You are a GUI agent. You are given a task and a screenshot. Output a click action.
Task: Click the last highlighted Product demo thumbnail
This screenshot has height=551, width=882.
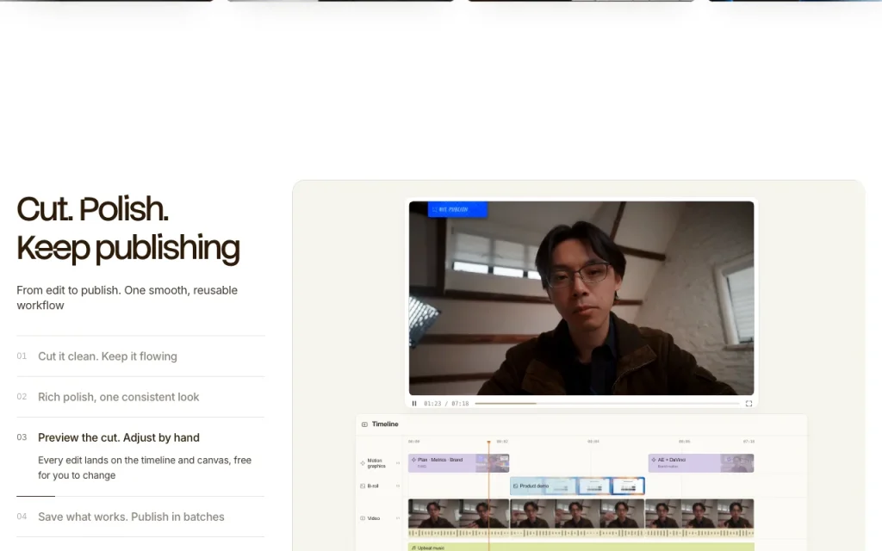[628, 486]
